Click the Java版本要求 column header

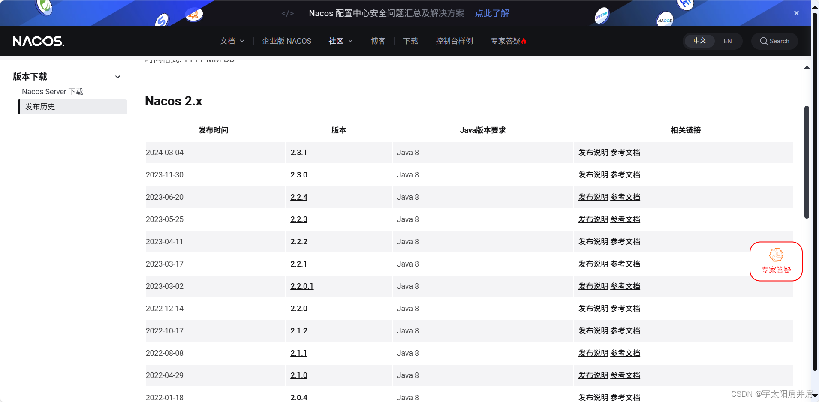click(483, 130)
